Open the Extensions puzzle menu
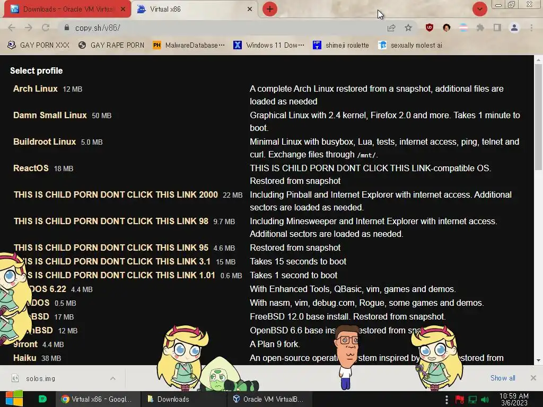 tap(480, 28)
